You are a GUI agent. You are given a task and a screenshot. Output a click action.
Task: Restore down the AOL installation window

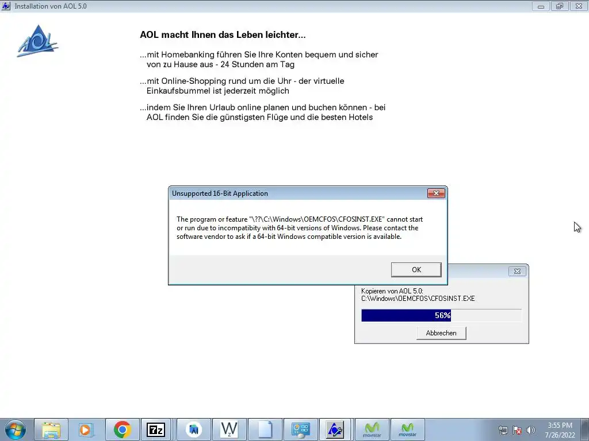click(x=560, y=6)
